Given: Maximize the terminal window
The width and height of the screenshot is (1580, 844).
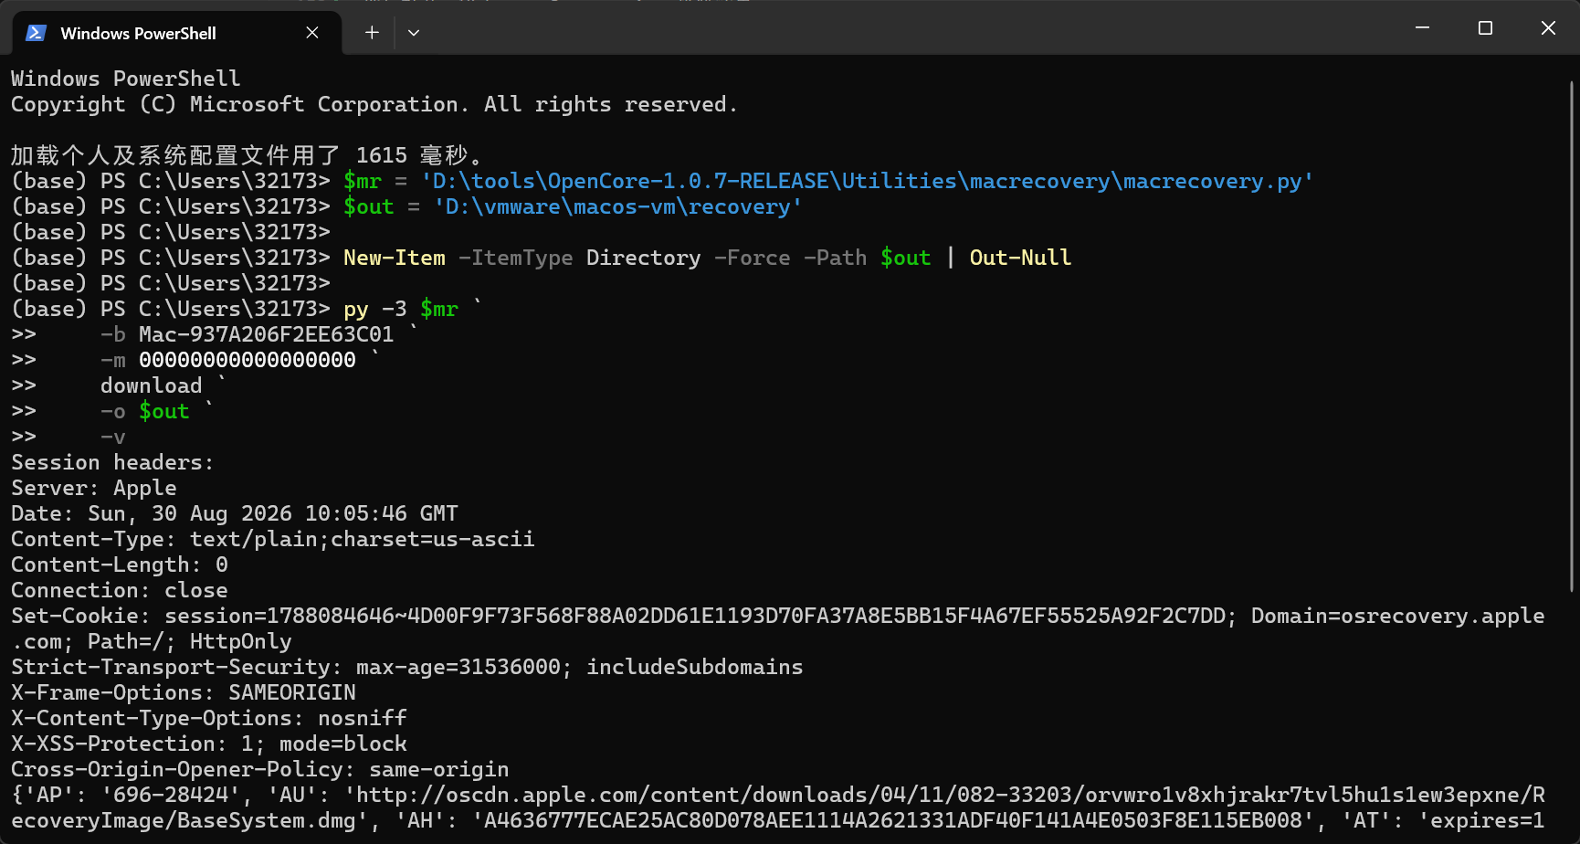Looking at the screenshot, I should (1485, 28).
